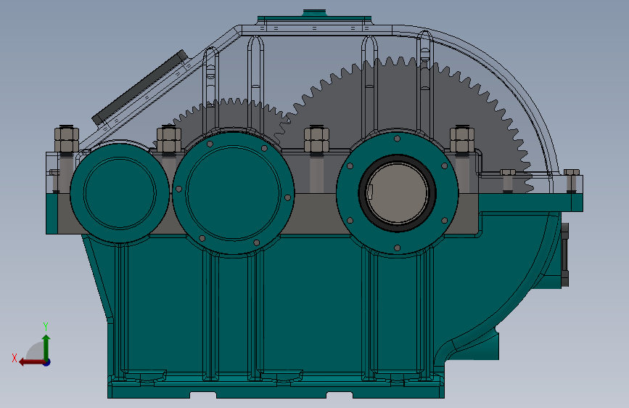
Task: Select the middle bearing cap with six screws
Action: point(233,193)
